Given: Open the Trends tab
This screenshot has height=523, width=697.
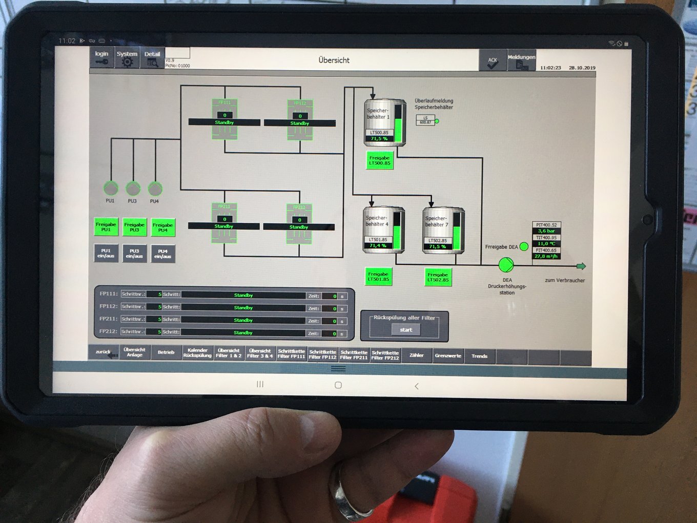Looking at the screenshot, I should [479, 356].
